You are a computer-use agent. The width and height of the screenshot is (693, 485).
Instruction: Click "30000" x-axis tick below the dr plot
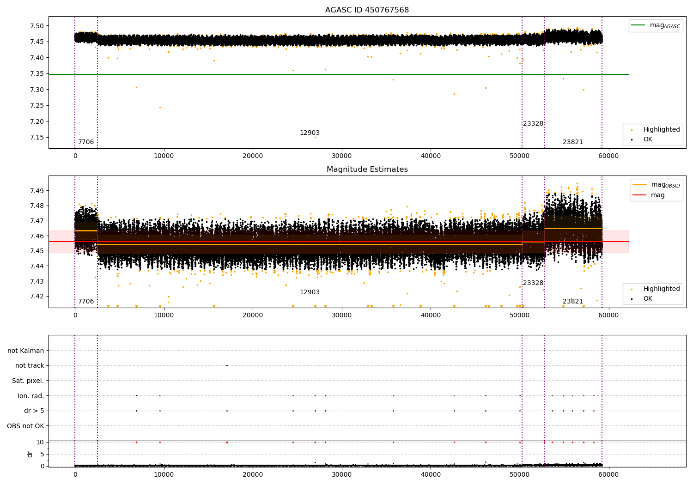tap(342, 475)
